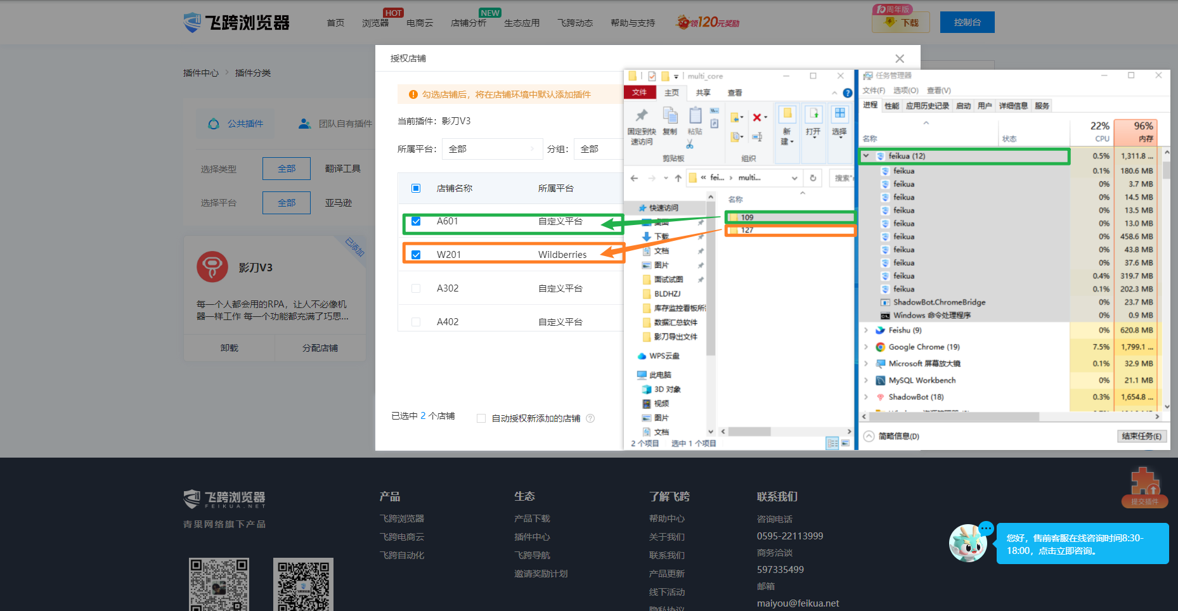Expand the Google Chrome (19) process group
This screenshot has width=1178, height=611.
[866, 347]
